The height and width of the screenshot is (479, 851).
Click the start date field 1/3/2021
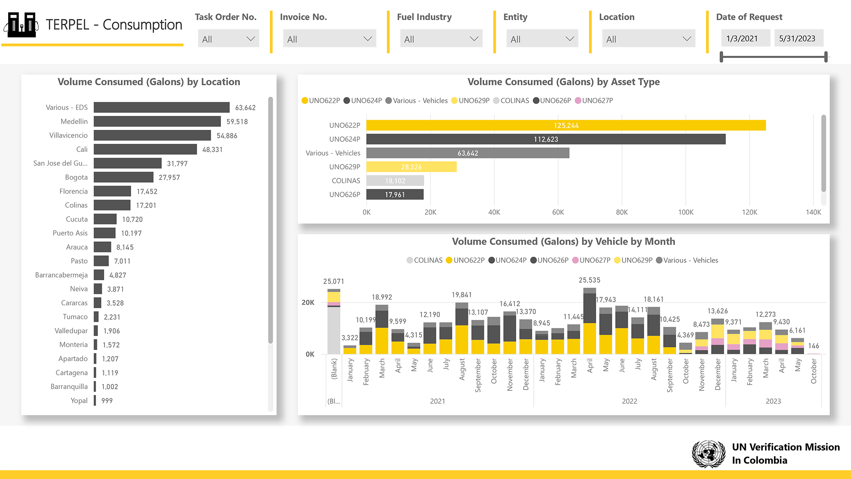coord(745,38)
